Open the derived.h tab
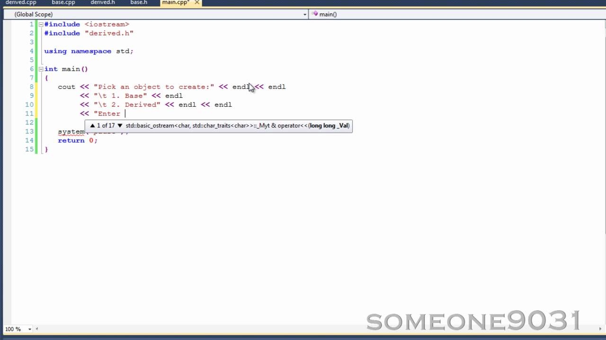The width and height of the screenshot is (606, 340). tap(103, 2)
